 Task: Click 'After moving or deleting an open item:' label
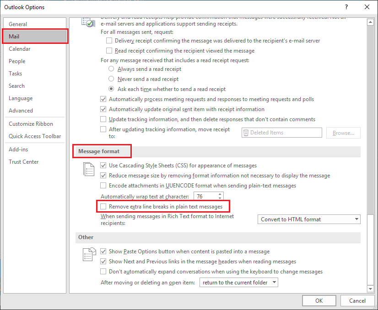coord(147,283)
